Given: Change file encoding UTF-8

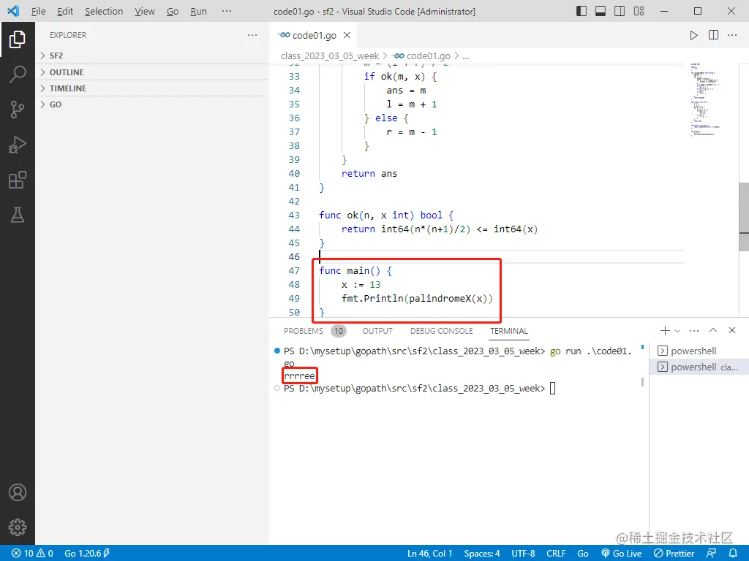Looking at the screenshot, I should [x=523, y=554].
